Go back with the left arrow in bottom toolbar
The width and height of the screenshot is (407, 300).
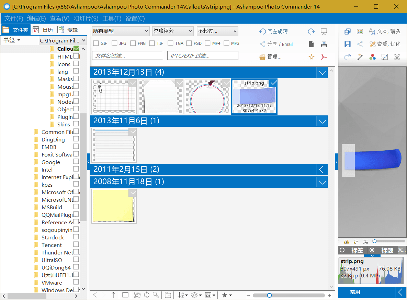tap(95, 295)
